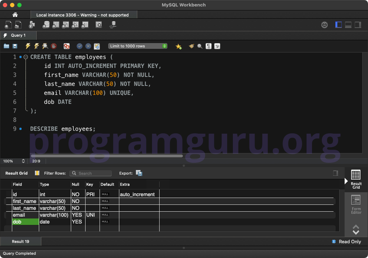Open SQL script file in new tab

click(18, 25)
